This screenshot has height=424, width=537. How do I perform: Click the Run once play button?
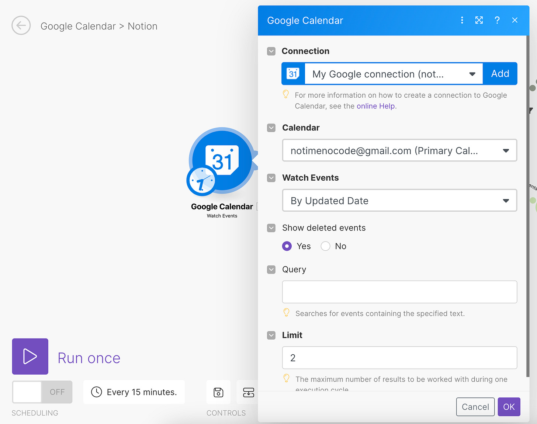[x=30, y=357]
